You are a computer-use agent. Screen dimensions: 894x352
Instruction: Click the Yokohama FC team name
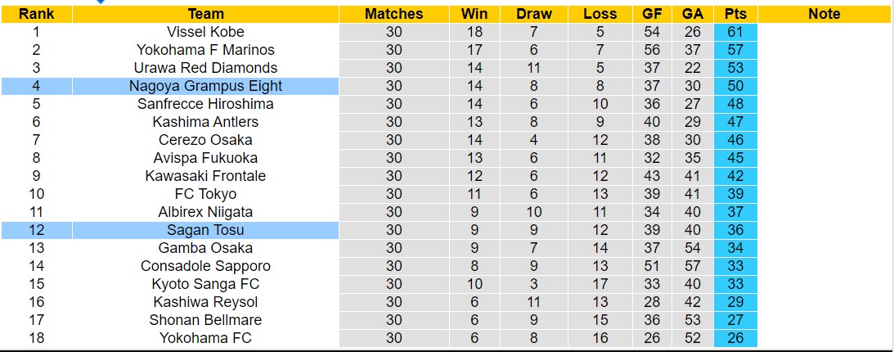[205, 338]
